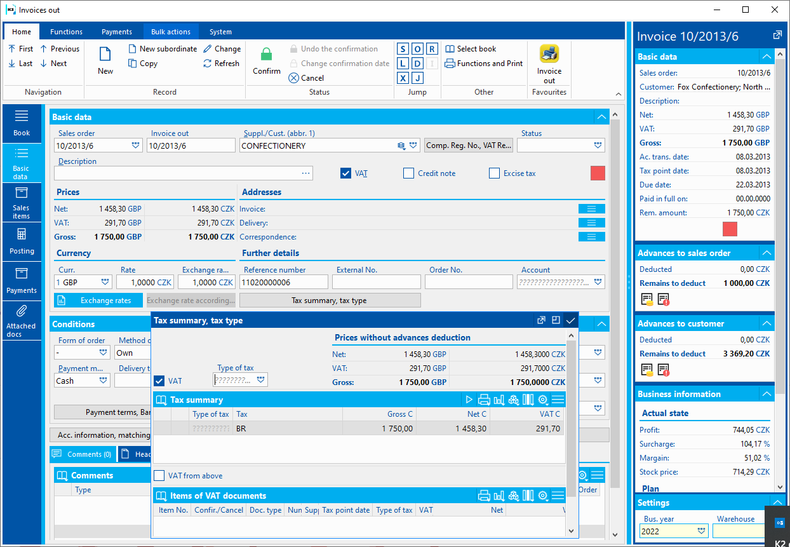
Task: Select the Home ribbon tab
Action: pos(22,32)
